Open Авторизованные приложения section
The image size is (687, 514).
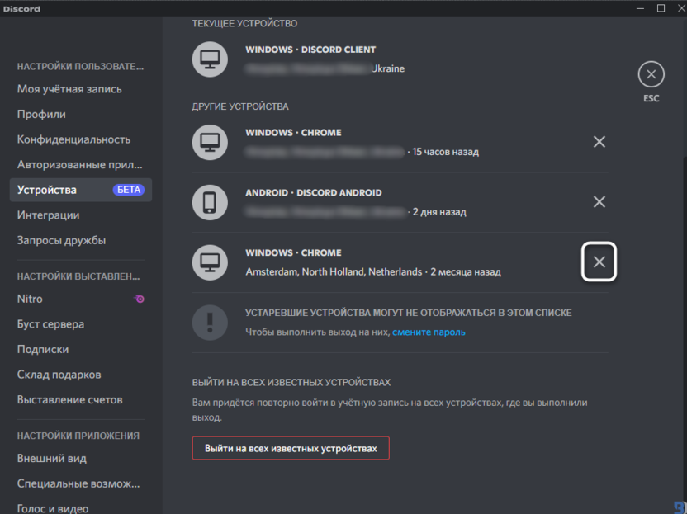(81, 165)
